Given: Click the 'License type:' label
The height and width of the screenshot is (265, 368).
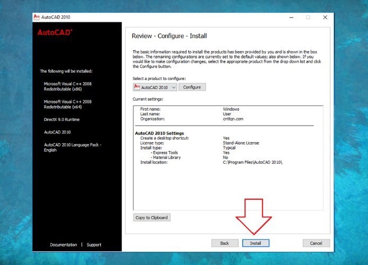Looking at the screenshot, I should click(x=152, y=143).
